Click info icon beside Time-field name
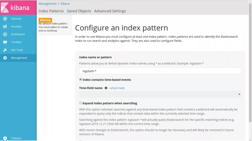Screen dimensions: 252x141 coord(106,88)
